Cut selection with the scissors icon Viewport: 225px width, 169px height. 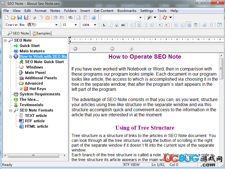pos(34,18)
